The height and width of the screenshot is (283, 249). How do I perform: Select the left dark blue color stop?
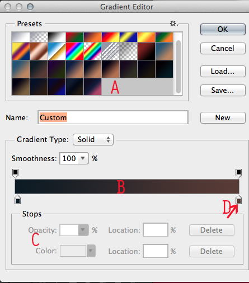17,200
